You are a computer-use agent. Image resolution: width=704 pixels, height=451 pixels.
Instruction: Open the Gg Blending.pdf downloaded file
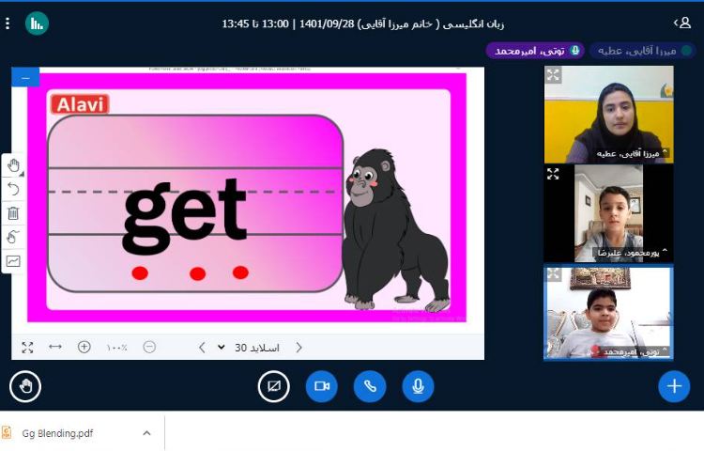coord(56,433)
